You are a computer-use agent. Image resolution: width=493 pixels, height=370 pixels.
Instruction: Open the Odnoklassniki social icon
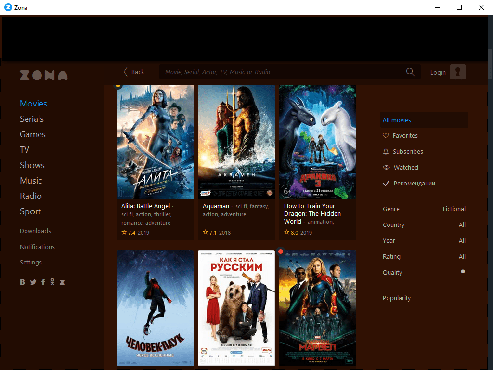click(52, 282)
